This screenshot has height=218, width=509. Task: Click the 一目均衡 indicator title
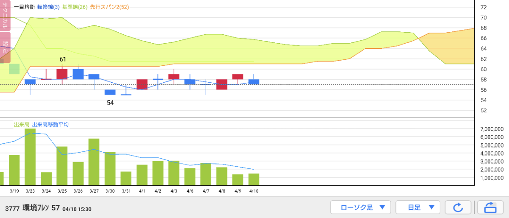point(25,7)
